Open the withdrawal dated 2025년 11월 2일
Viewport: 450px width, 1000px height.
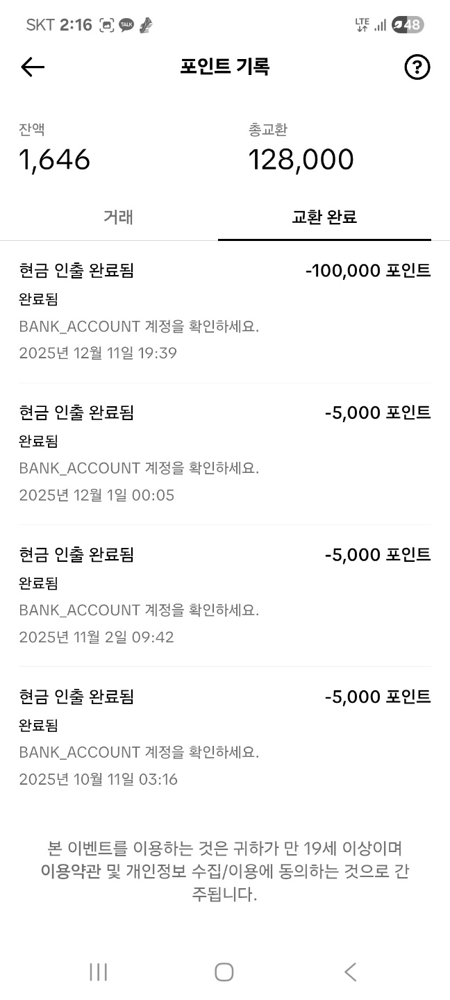tap(225, 595)
